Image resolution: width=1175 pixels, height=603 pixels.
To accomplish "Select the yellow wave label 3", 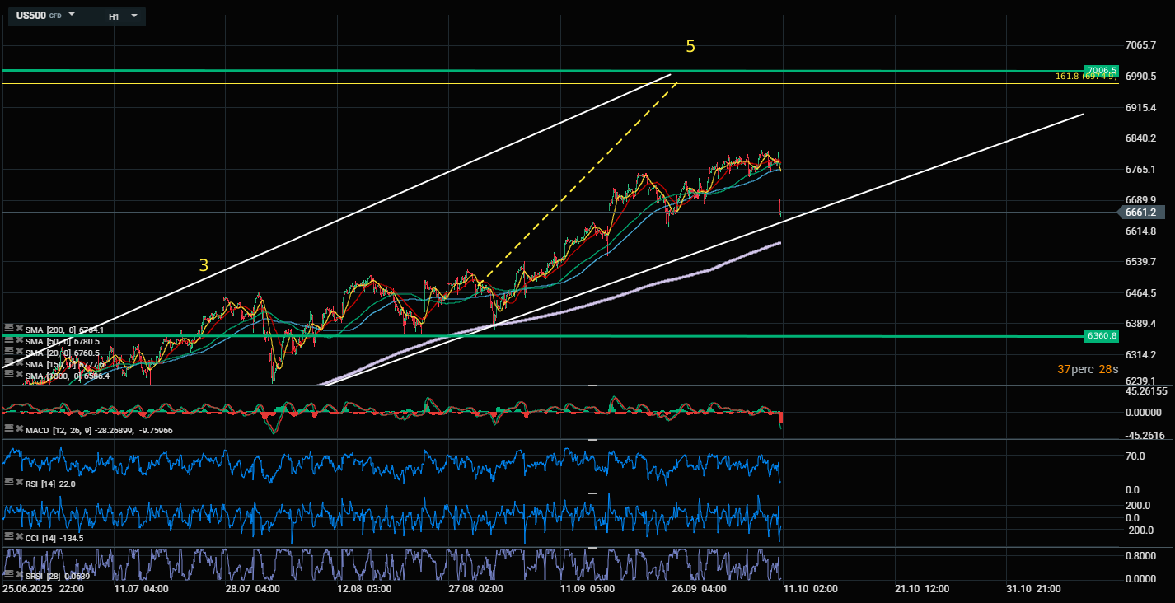I will pyautogui.click(x=204, y=265).
